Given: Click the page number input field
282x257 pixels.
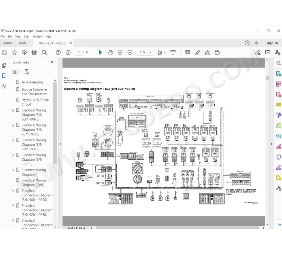Looking at the screenshot, I should coord(78,52).
